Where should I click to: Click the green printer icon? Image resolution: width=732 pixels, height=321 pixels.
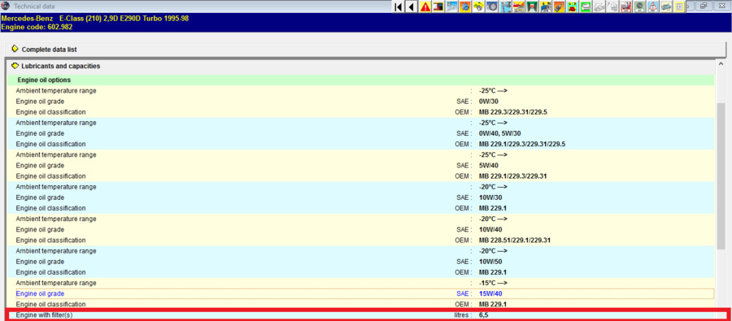point(586,7)
